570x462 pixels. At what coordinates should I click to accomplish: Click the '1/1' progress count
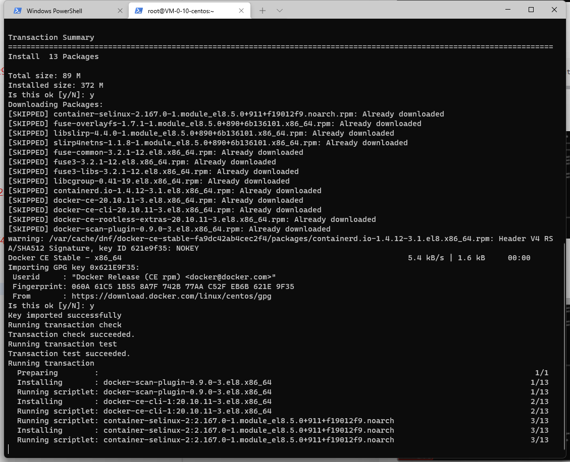[x=542, y=373]
